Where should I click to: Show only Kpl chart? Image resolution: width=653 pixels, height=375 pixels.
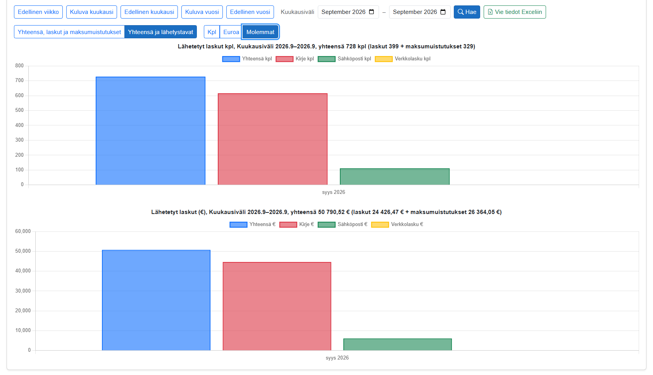click(x=212, y=32)
